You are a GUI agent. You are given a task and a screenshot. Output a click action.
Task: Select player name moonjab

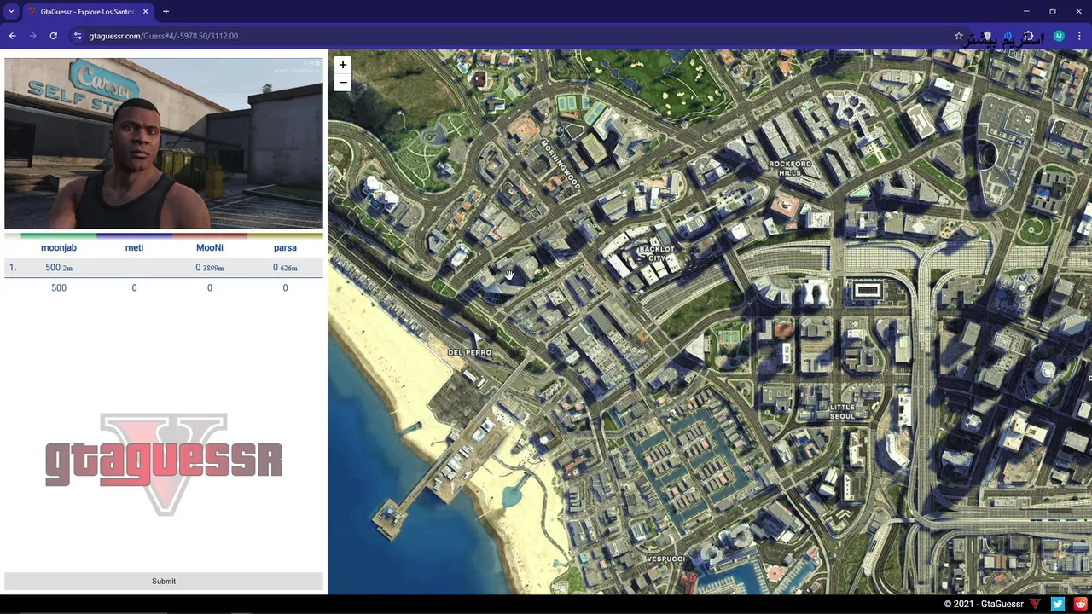point(59,247)
